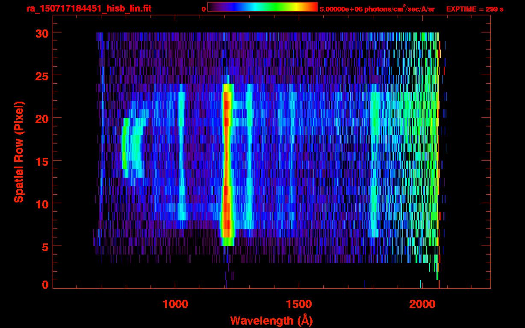This screenshot has width=525, height=328.
Task: Click the 5.00000e+06 photons/cm²/sec/A/sr label
Action: coord(377,9)
